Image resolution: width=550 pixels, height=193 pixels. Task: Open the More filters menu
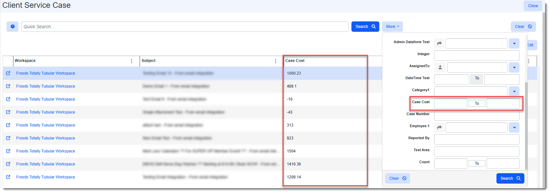pyautogui.click(x=392, y=27)
